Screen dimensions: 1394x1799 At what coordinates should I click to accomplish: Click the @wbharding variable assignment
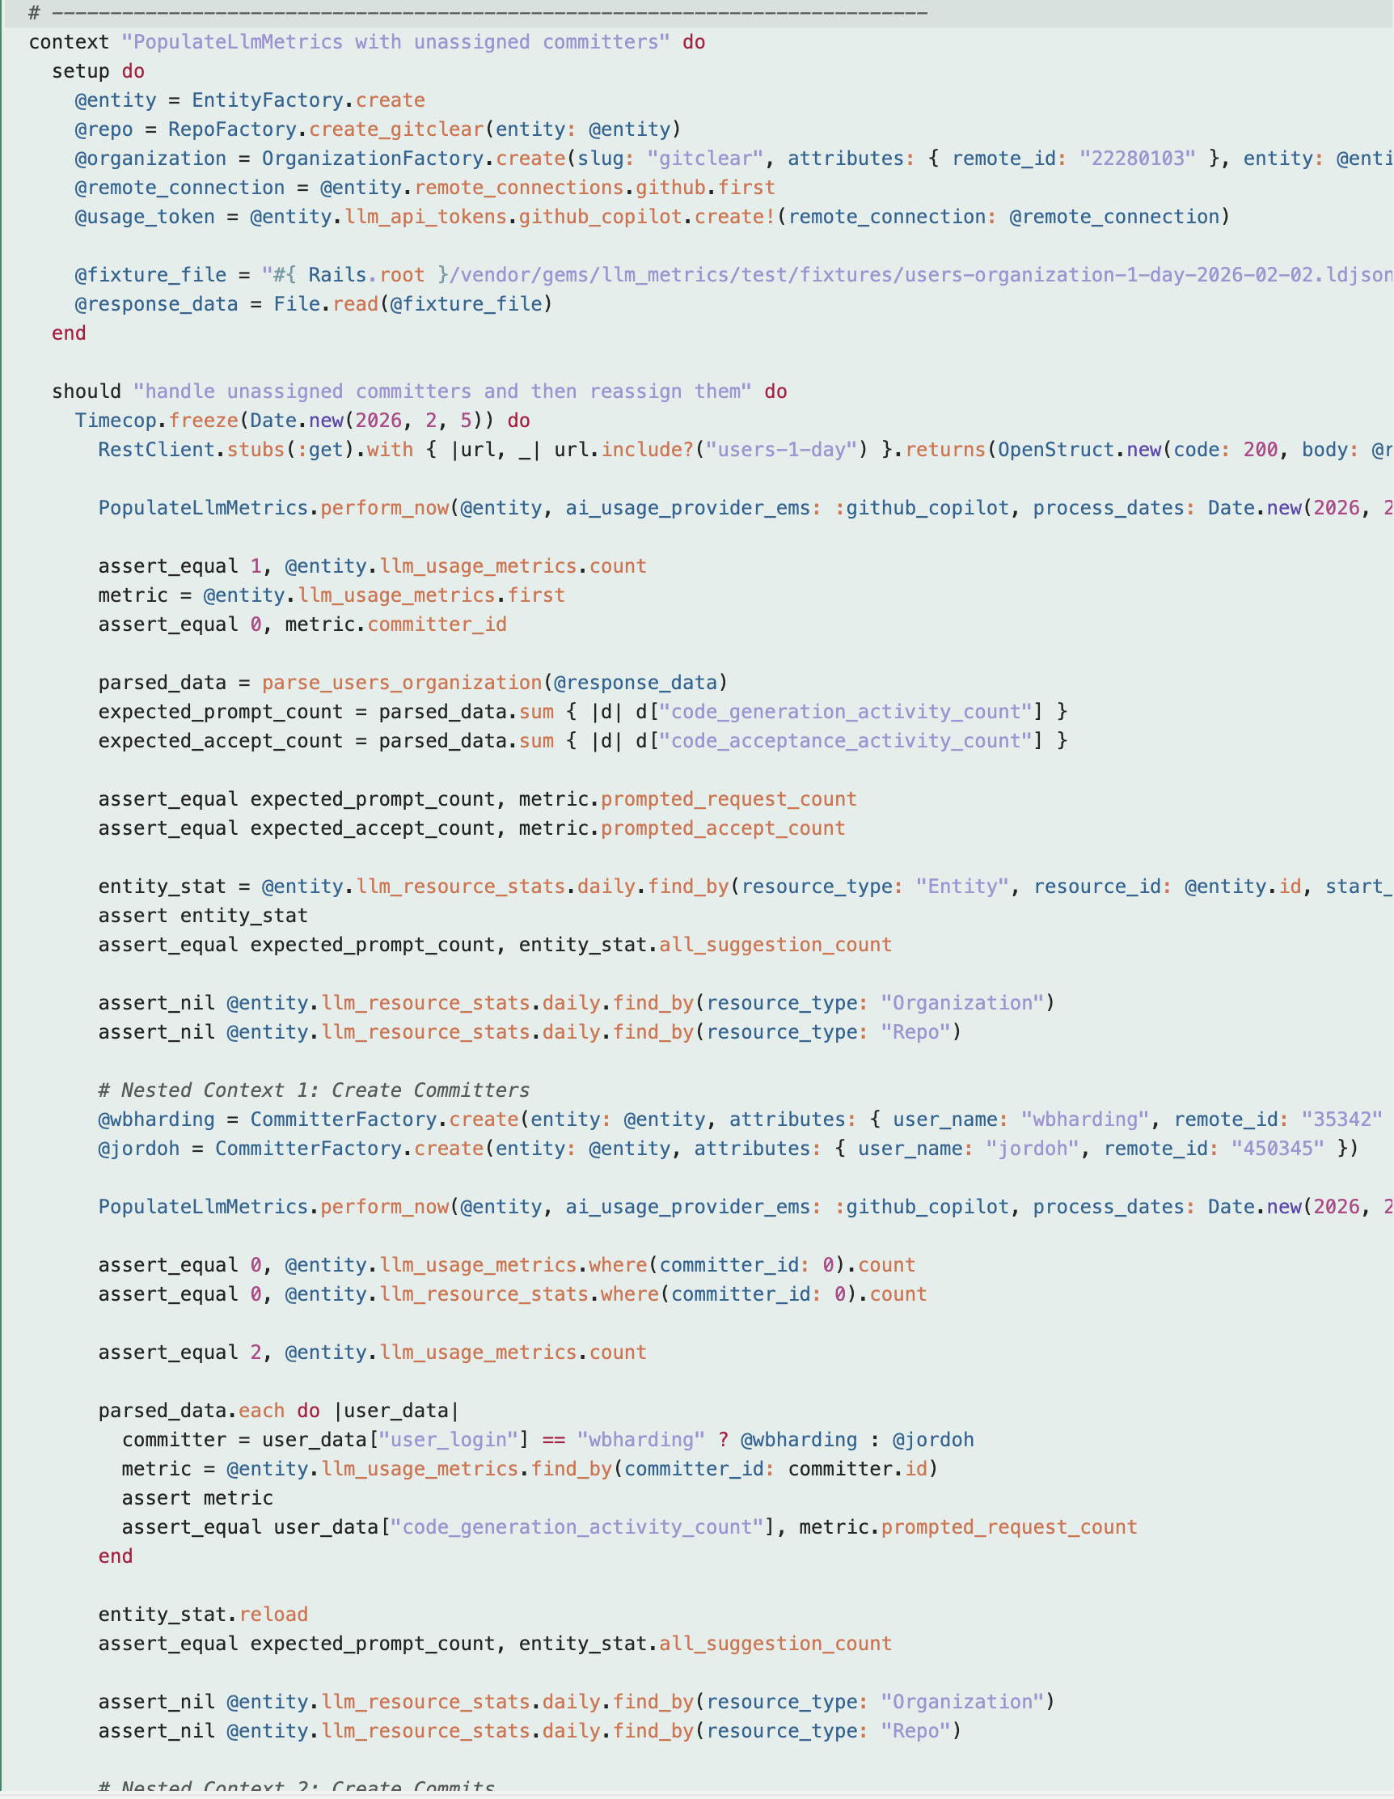pyautogui.click(x=155, y=1120)
